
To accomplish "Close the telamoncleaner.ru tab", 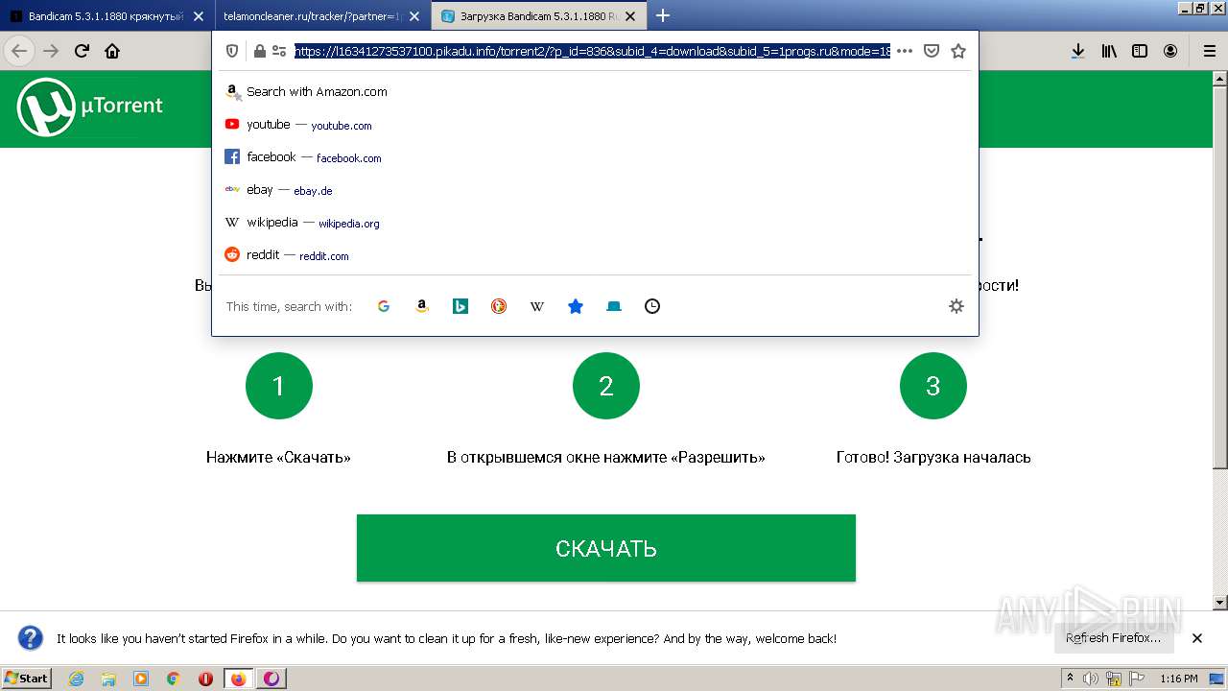I will 414,16.
